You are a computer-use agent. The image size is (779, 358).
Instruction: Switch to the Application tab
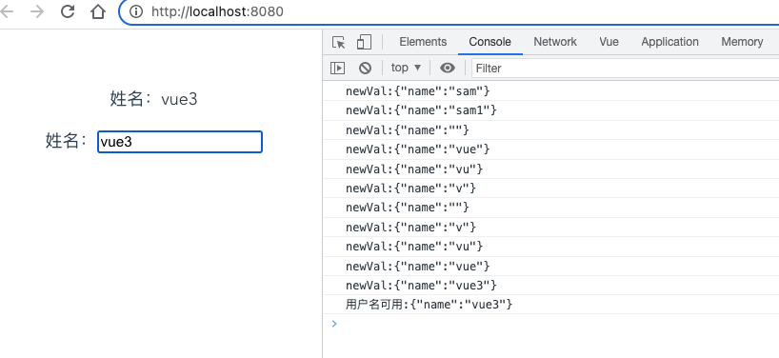click(x=669, y=42)
